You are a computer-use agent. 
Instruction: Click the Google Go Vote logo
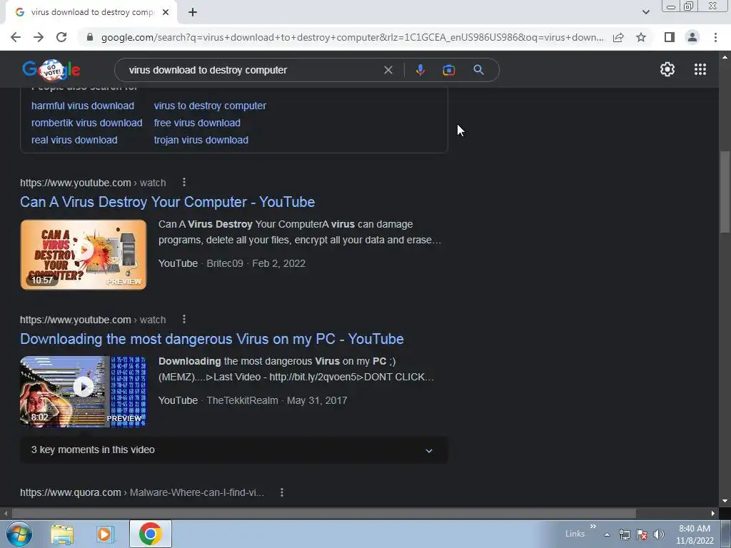point(51,70)
